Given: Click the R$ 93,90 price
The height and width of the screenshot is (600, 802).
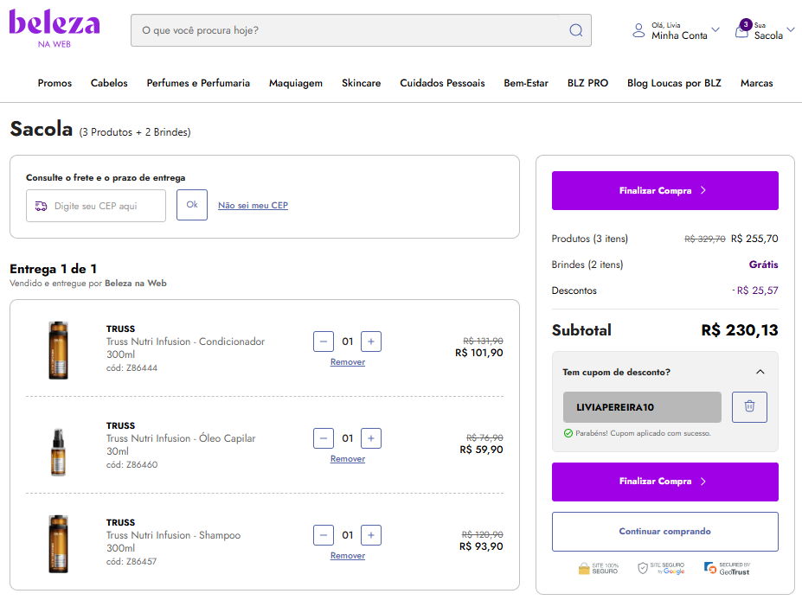Looking at the screenshot, I should point(481,546).
